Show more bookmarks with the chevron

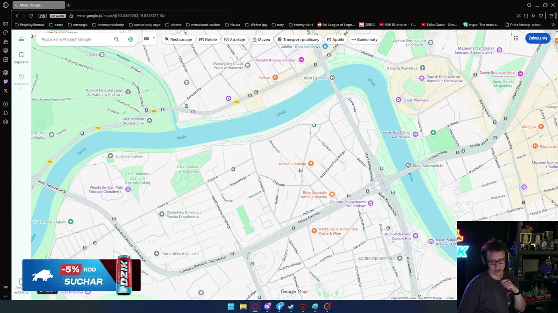[553, 25]
